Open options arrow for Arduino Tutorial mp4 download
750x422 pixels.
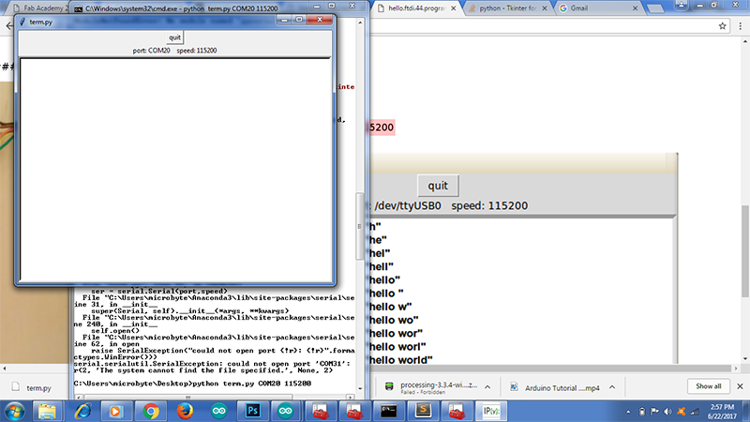pyautogui.click(x=612, y=387)
